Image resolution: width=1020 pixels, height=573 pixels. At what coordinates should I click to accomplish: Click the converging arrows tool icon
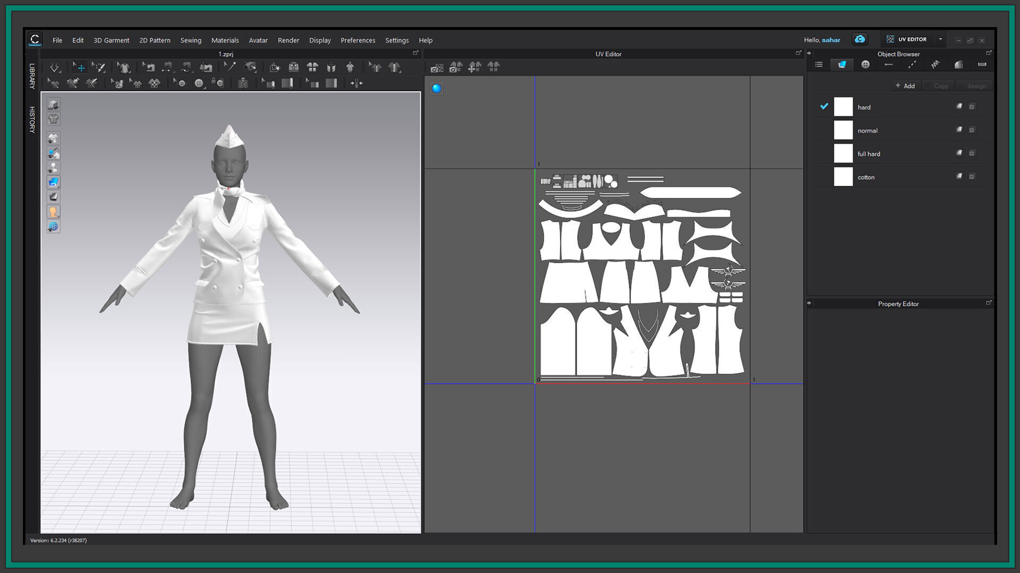(x=356, y=83)
